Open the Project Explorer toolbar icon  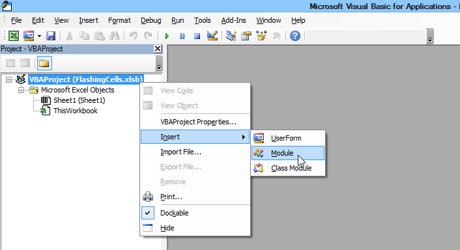pos(231,36)
